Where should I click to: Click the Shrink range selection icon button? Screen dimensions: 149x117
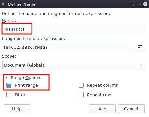(x=140, y=47)
